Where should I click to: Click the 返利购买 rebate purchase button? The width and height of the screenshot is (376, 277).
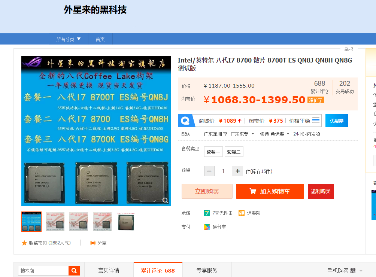coord(321,191)
